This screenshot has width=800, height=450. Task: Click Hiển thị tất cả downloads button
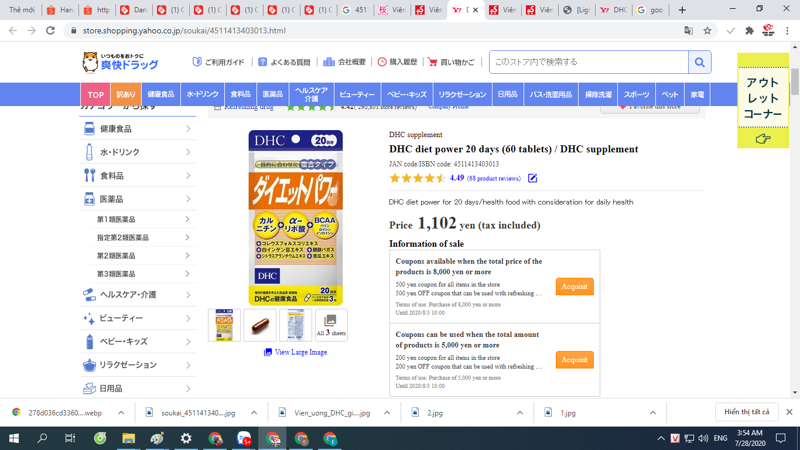point(747,412)
